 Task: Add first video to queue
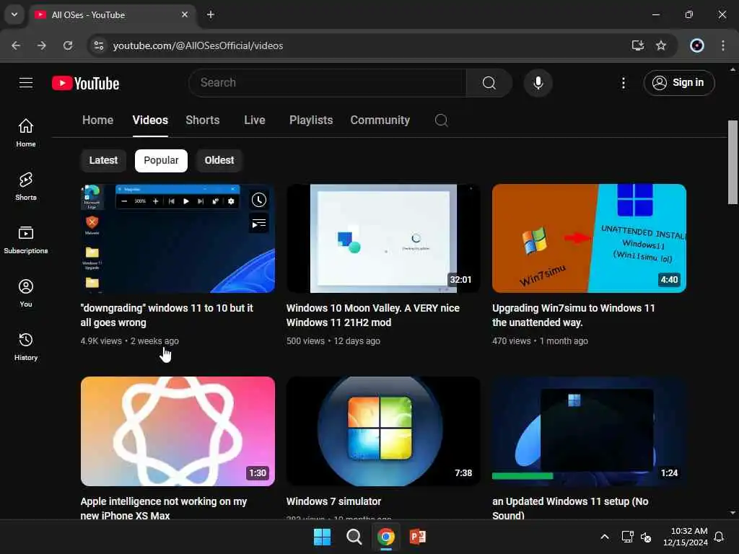(259, 224)
